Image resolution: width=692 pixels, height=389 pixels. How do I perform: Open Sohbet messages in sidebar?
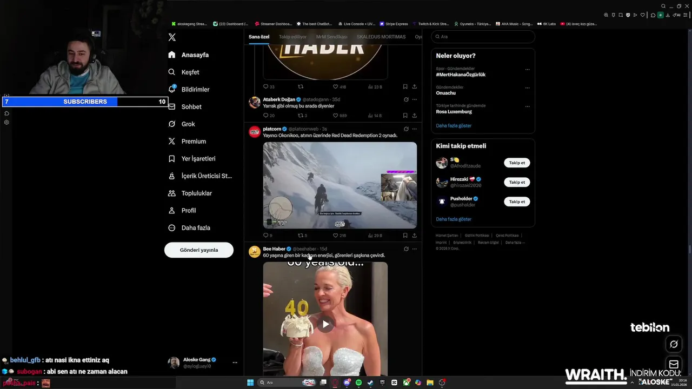185,106
